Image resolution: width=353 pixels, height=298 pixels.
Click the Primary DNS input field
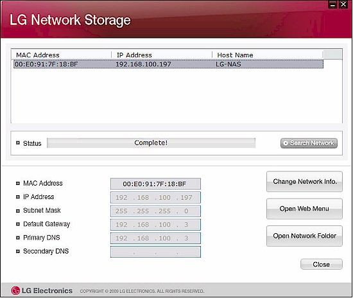tap(155, 238)
